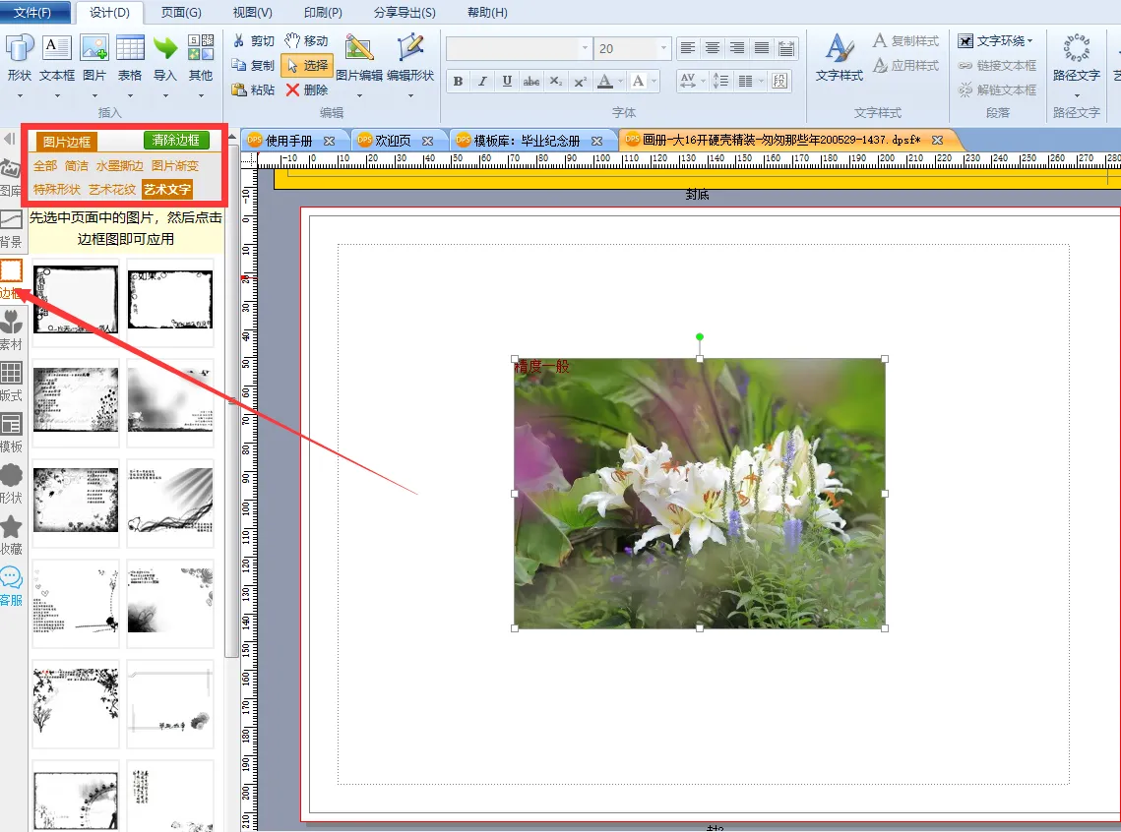
Task: Toggle italic text formatting
Action: [482, 82]
